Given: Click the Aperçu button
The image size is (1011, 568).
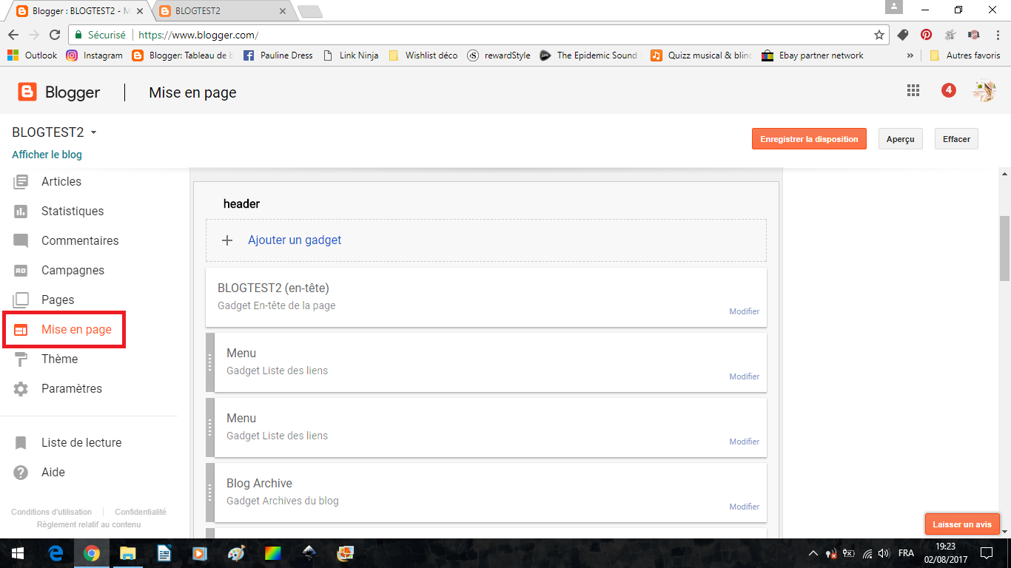Looking at the screenshot, I should pos(900,139).
